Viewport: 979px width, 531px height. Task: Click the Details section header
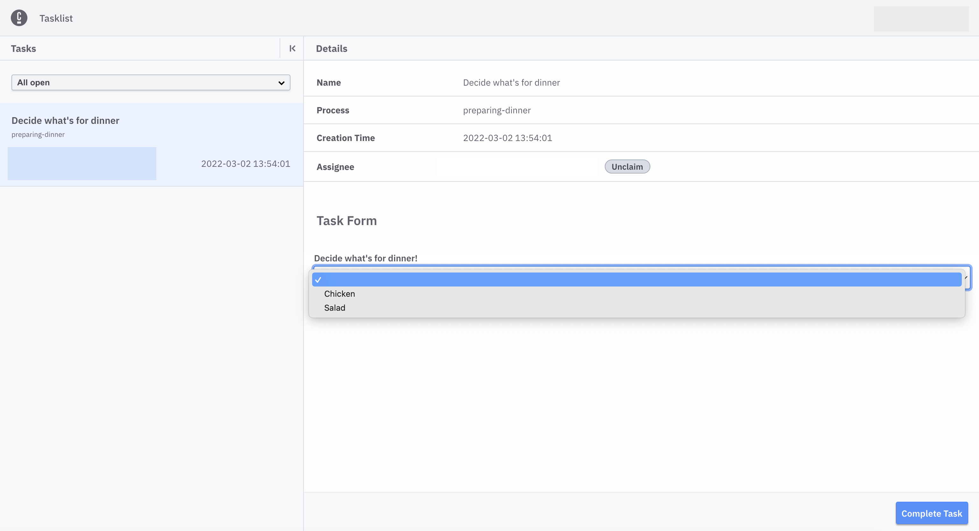point(331,49)
